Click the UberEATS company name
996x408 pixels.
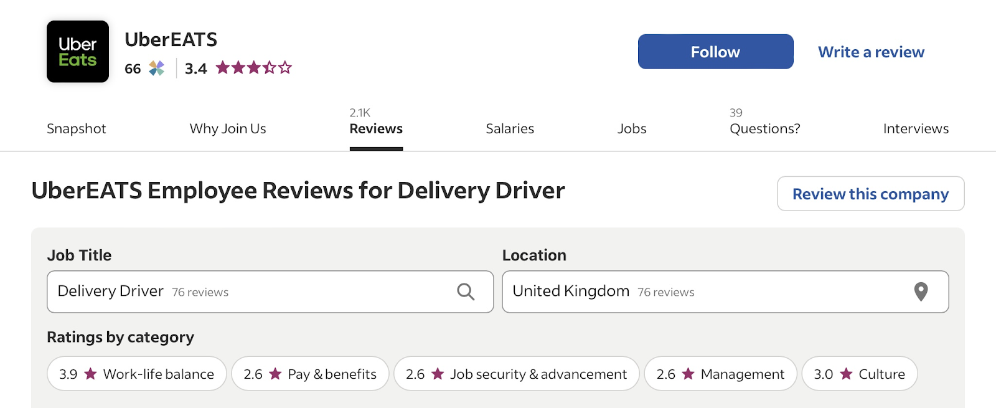(x=171, y=39)
